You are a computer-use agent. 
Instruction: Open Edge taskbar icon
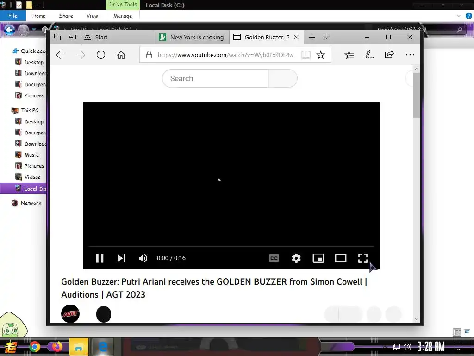click(x=103, y=347)
